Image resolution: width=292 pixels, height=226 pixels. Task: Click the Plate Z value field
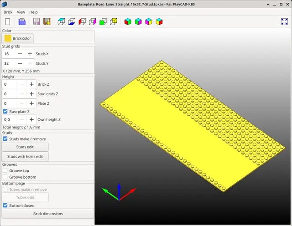point(10,103)
